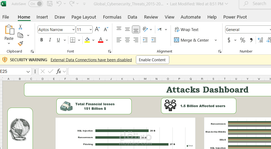Open the Review tab
The image size is (271, 149).
click(x=151, y=17)
